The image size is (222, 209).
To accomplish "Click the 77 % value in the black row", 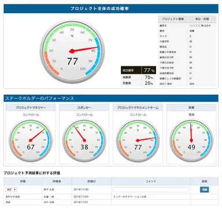I will point(149,70).
